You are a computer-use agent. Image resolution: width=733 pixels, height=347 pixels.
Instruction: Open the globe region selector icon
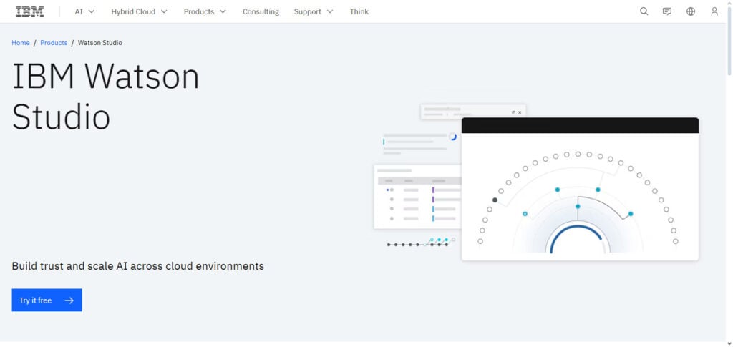[691, 11]
